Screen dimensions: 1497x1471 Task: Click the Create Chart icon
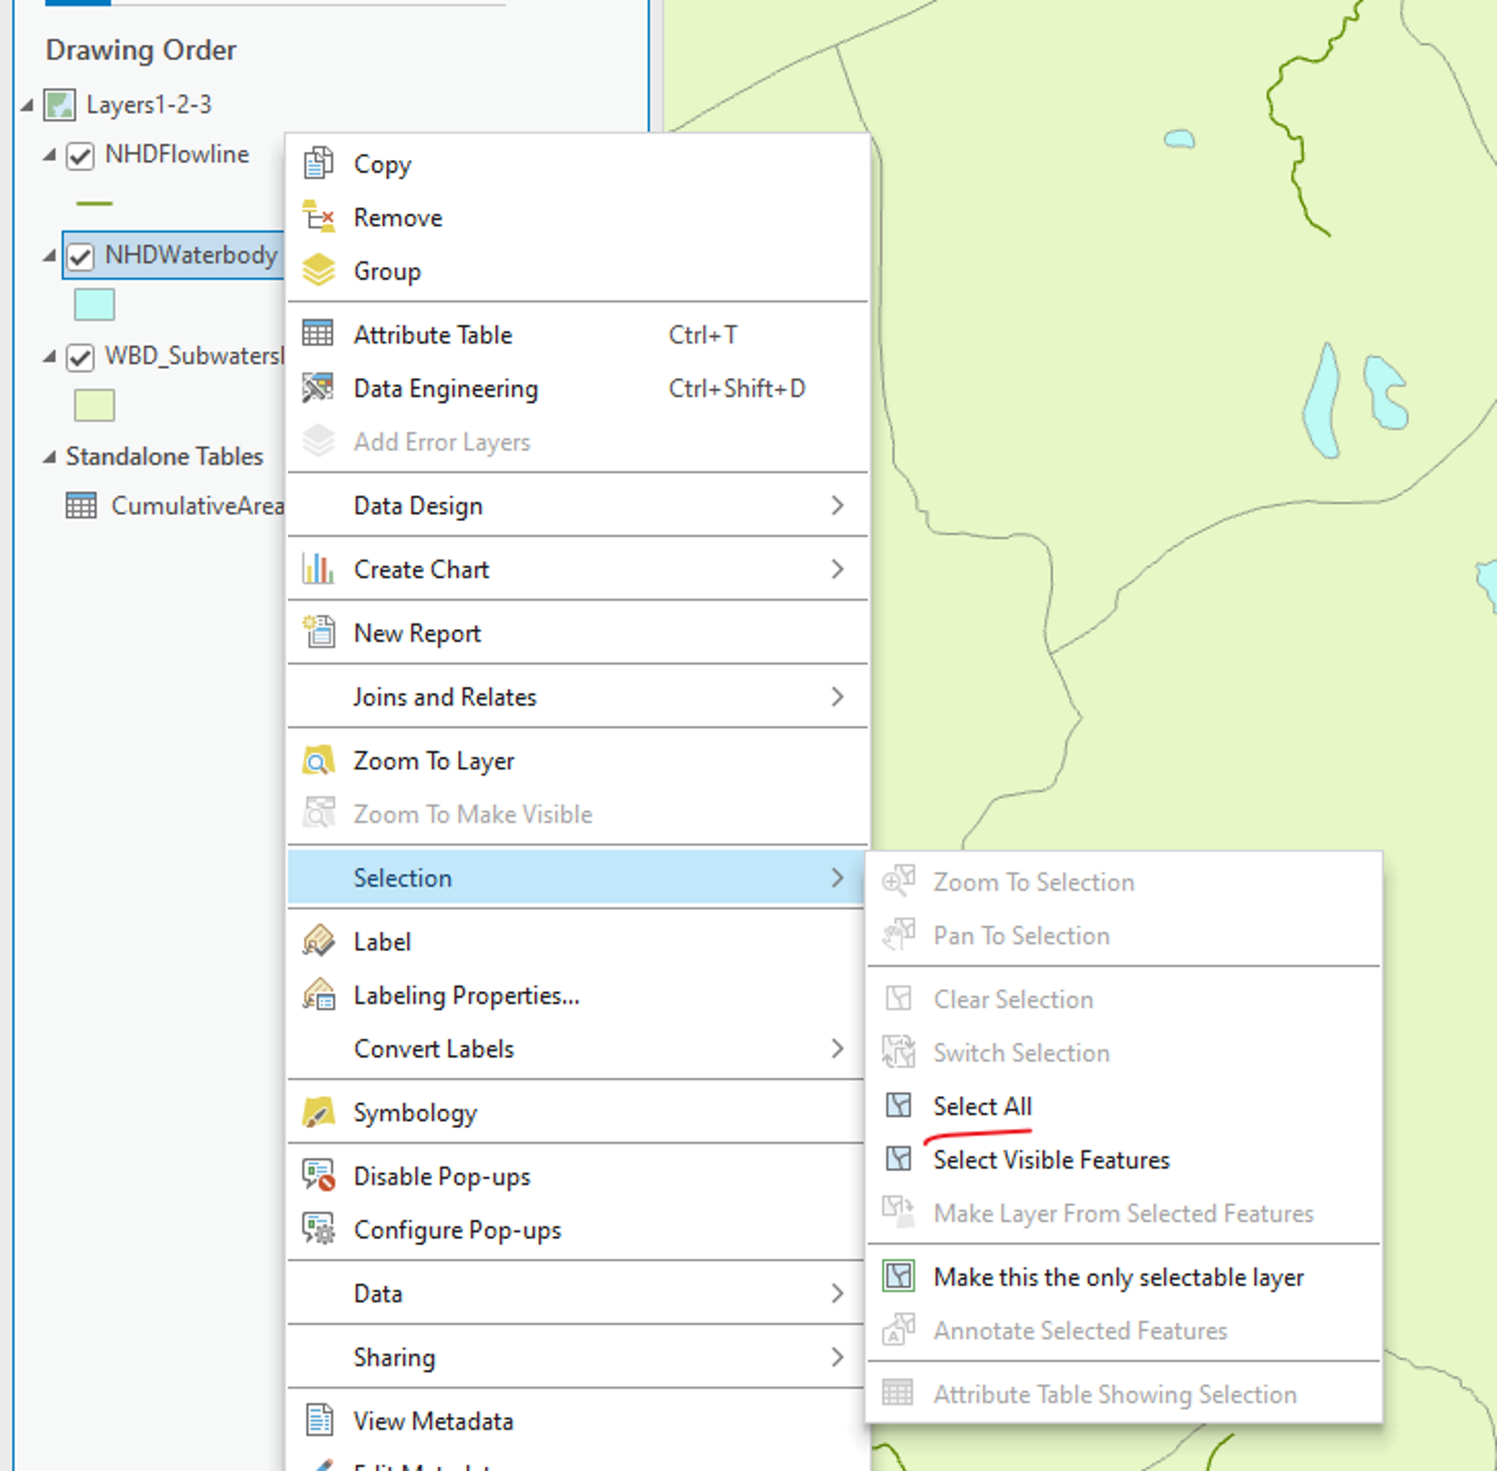(x=317, y=569)
